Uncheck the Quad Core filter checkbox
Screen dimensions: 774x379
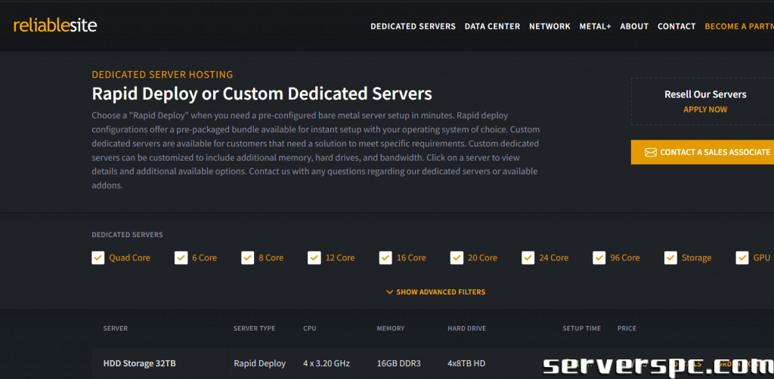click(x=98, y=258)
